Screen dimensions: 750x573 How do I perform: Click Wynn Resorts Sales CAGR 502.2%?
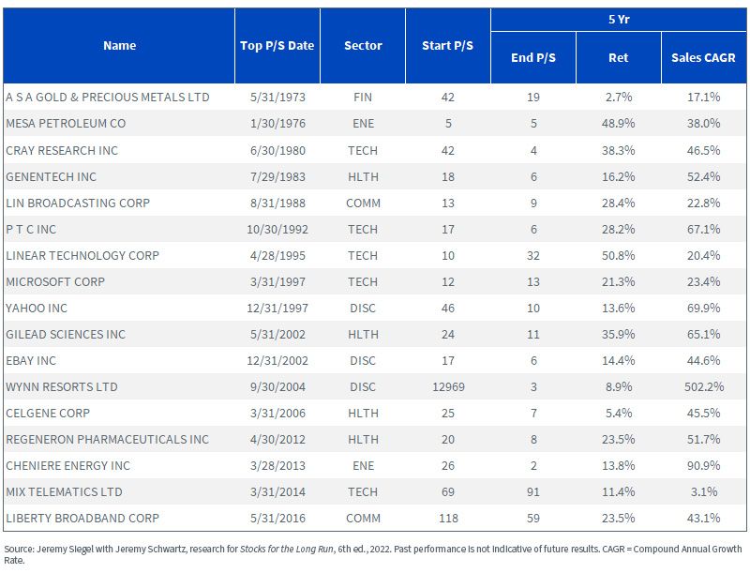[704, 387]
